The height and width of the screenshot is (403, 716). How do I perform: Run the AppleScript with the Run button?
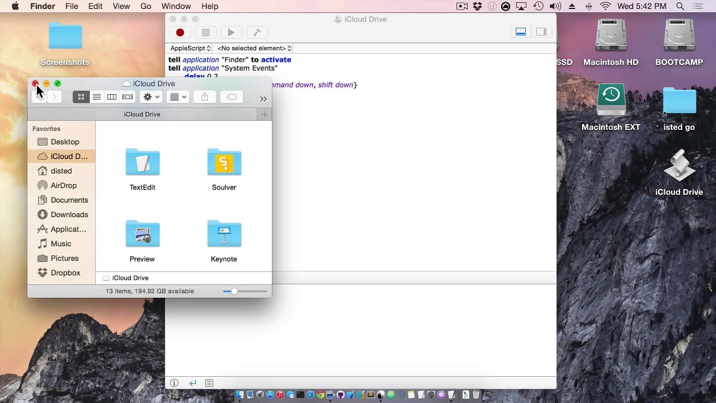click(x=231, y=32)
